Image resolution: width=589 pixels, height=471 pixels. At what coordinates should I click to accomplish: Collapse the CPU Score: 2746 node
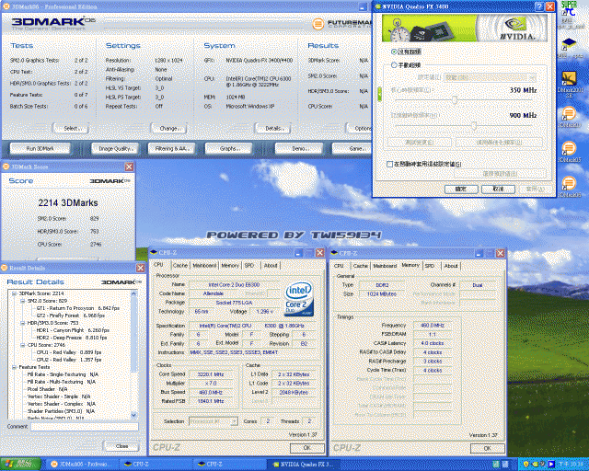22,345
